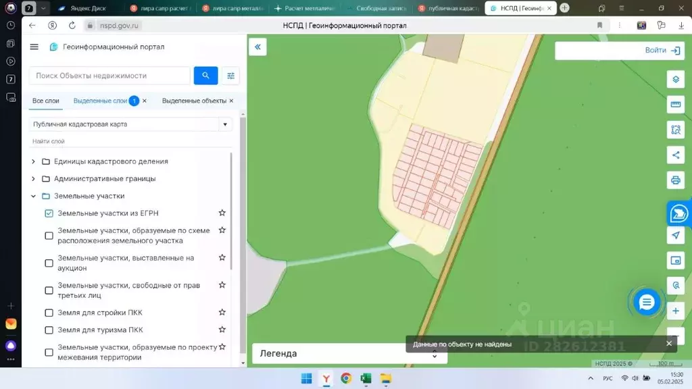Check Земельные участки, образуемые по проекту межевания
This screenshot has width=692, height=389.
(49, 353)
